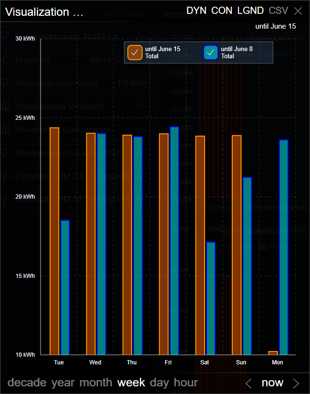Viewport: 310px width, 394px height.
Task: Select the month time range
Action: pos(96,383)
